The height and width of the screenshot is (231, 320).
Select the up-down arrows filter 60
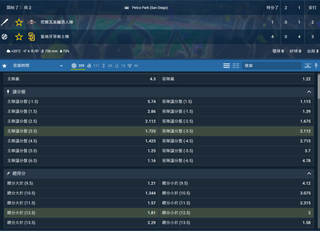point(107,66)
